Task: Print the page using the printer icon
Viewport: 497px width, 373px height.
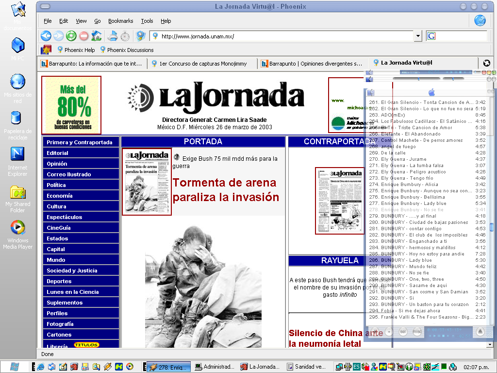Action: (112, 36)
